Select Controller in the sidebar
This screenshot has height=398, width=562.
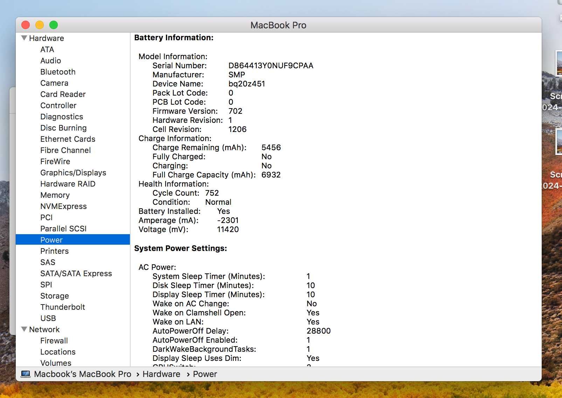point(58,105)
